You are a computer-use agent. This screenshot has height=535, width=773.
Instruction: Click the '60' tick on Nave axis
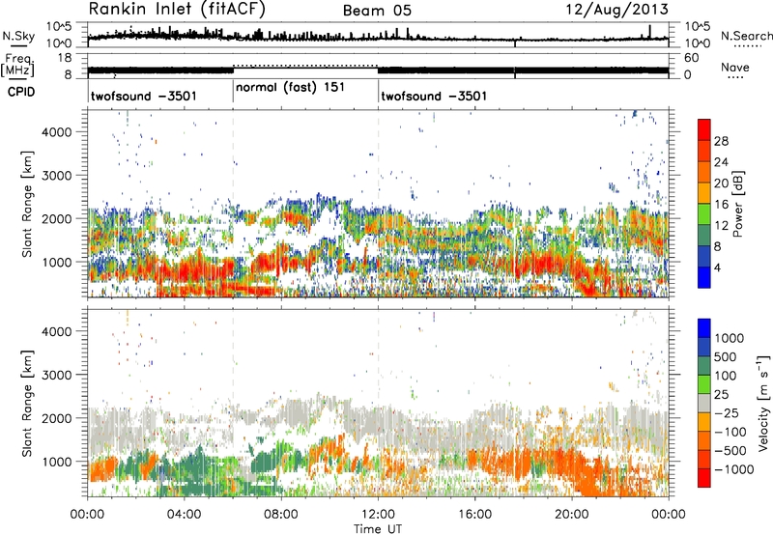click(x=692, y=58)
